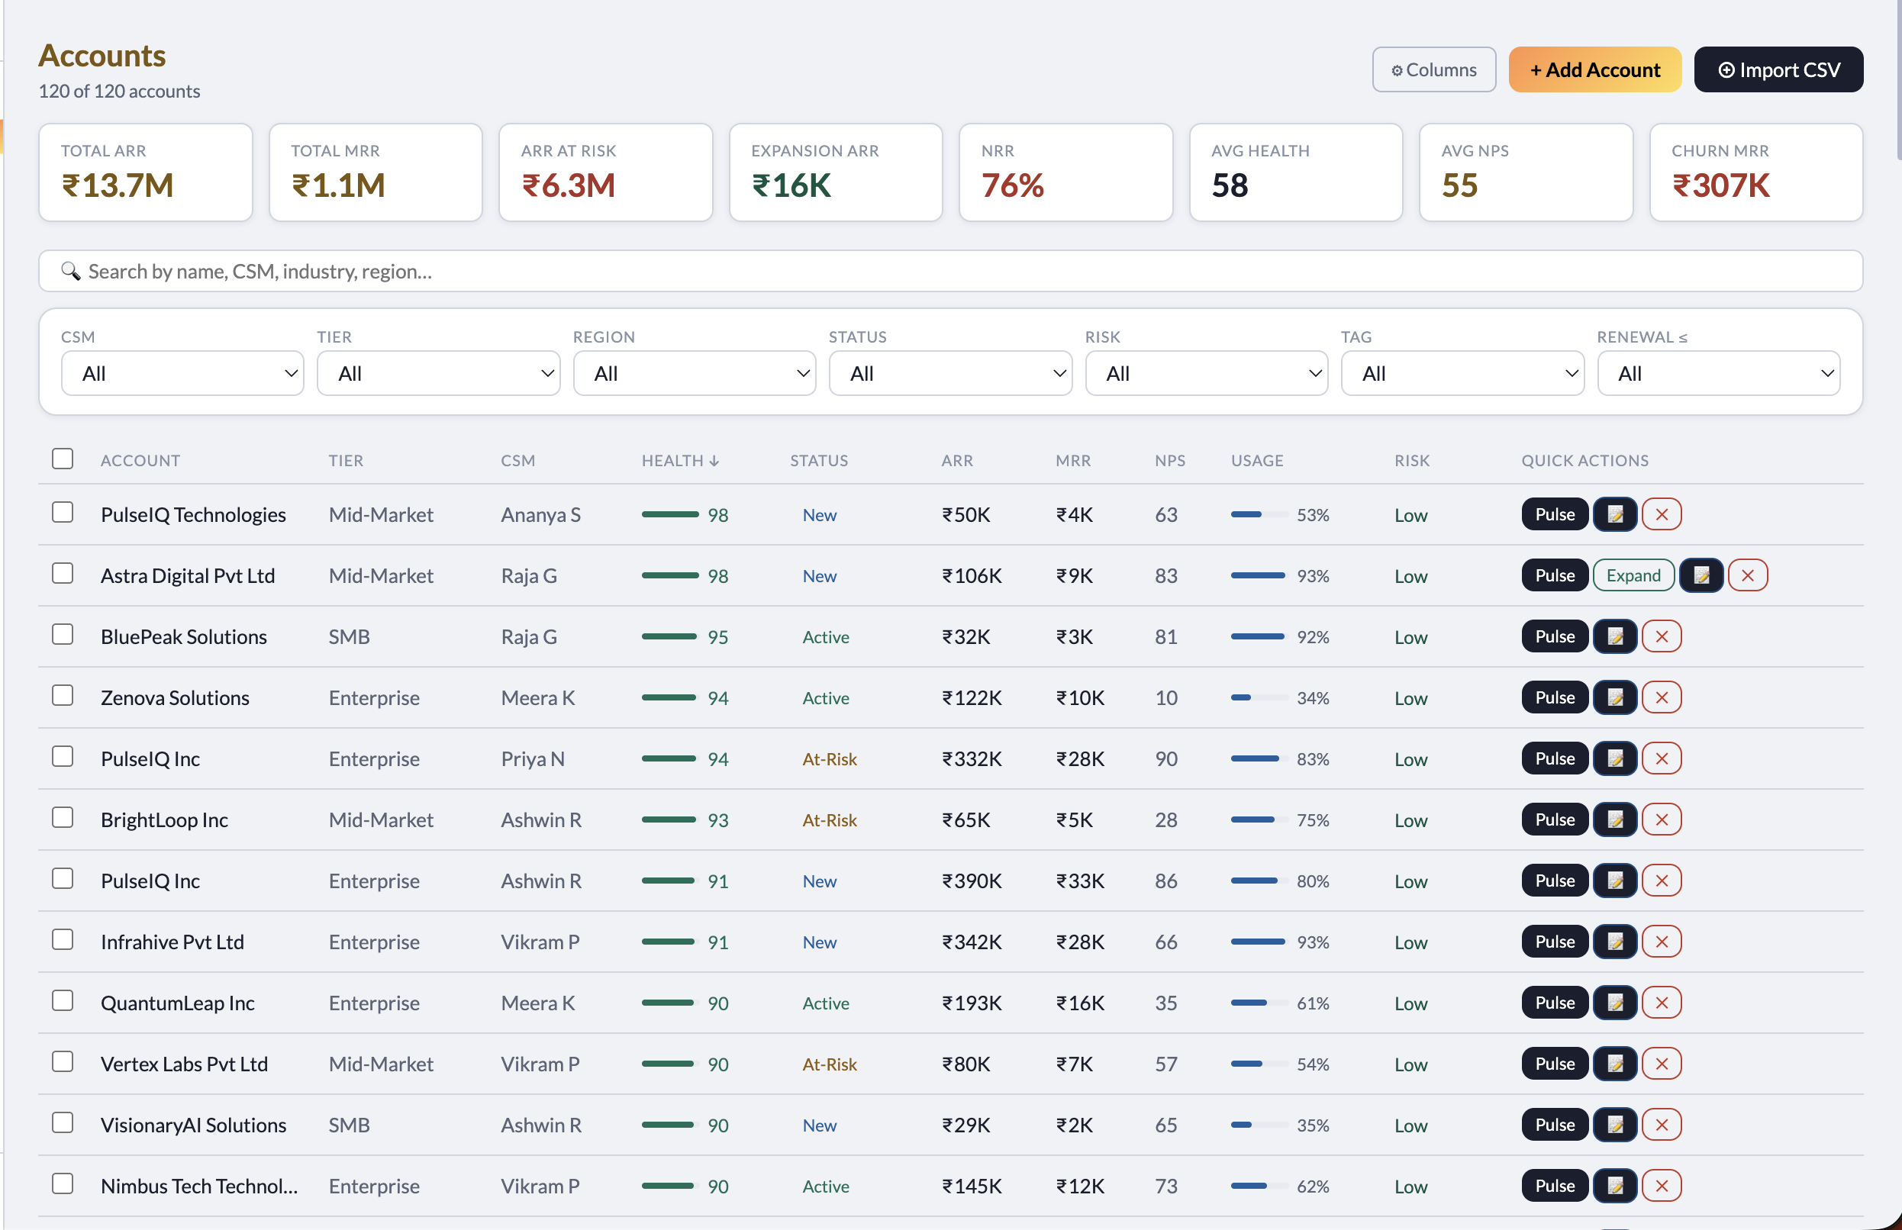Screen dimensions: 1902x1230
Task: Open the note icon for Priya N's PulseIQ Inc
Action: 1614,758
